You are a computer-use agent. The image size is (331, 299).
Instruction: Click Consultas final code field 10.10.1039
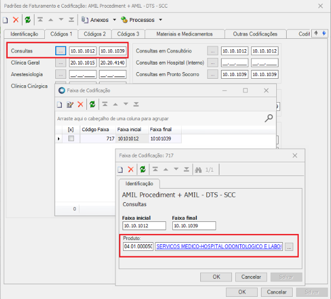pyautogui.click(x=113, y=51)
